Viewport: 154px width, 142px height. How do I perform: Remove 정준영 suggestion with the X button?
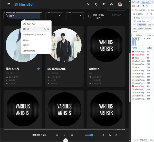point(48,29)
